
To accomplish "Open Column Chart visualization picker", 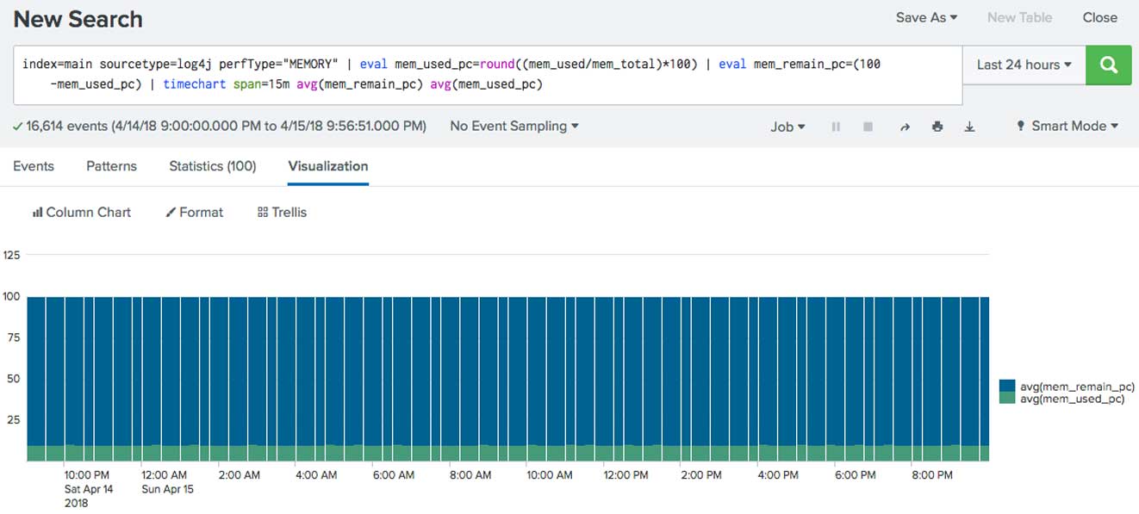I will [x=82, y=212].
